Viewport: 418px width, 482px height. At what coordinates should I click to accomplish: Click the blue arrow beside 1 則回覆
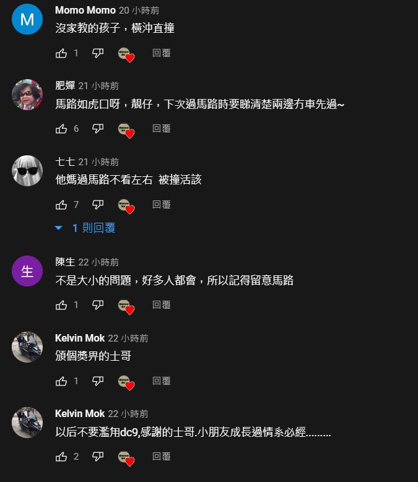(x=58, y=228)
